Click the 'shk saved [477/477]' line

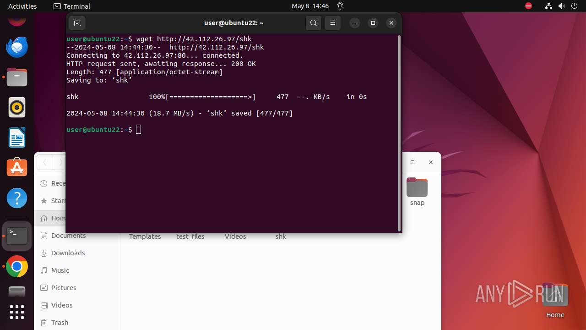click(x=179, y=113)
